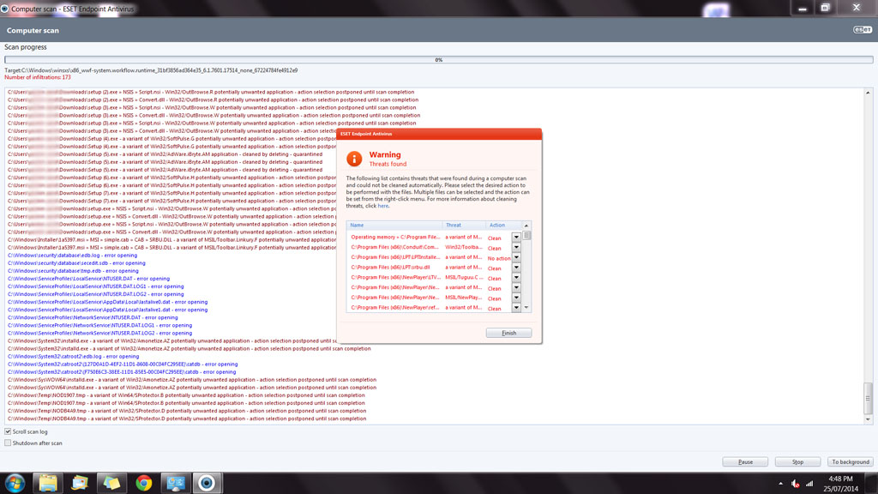Click the orange warning info icon
878x494 pixels.
[x=354, y=159]
